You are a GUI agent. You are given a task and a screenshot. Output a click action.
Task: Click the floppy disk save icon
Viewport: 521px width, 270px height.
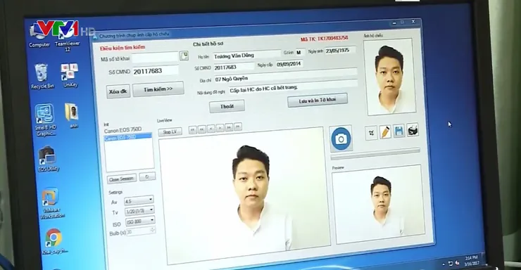pos(398,131)
